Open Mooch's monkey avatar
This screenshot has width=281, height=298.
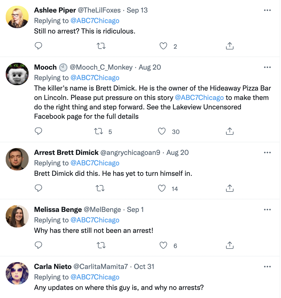[x=17, y=74]
